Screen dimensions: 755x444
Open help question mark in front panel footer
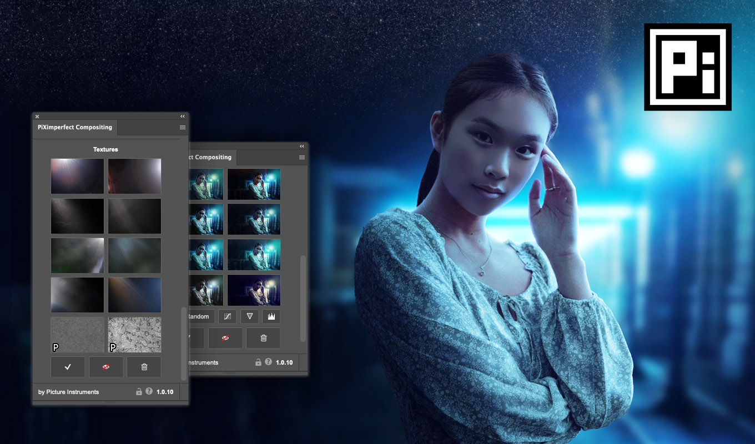point(149,391)
